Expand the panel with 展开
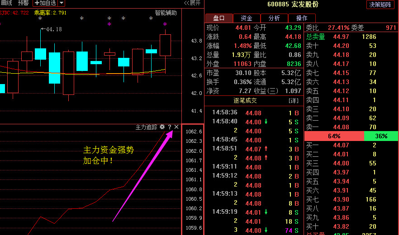 pos(192,3)
